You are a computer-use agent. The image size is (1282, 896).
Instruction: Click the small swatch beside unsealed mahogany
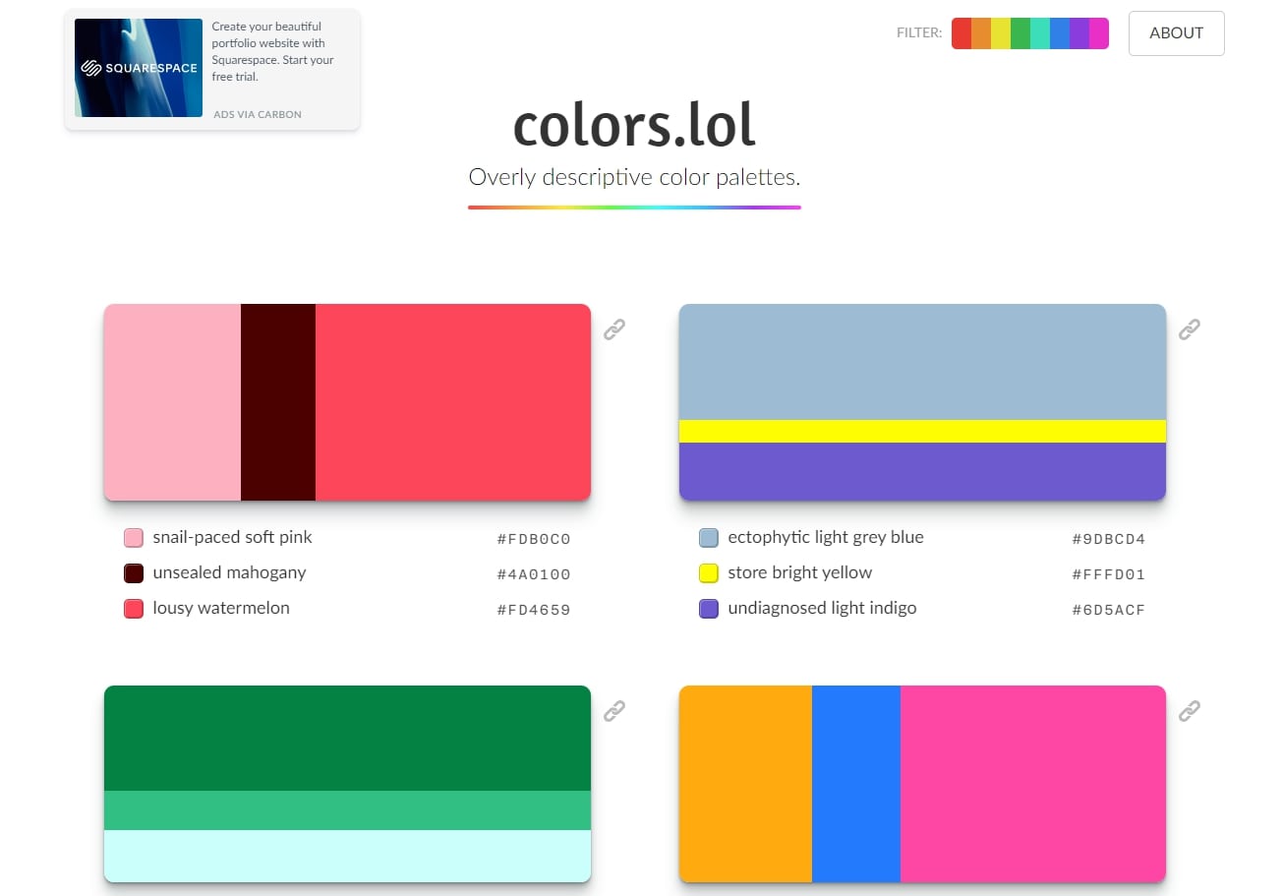(x=134, y=573)
